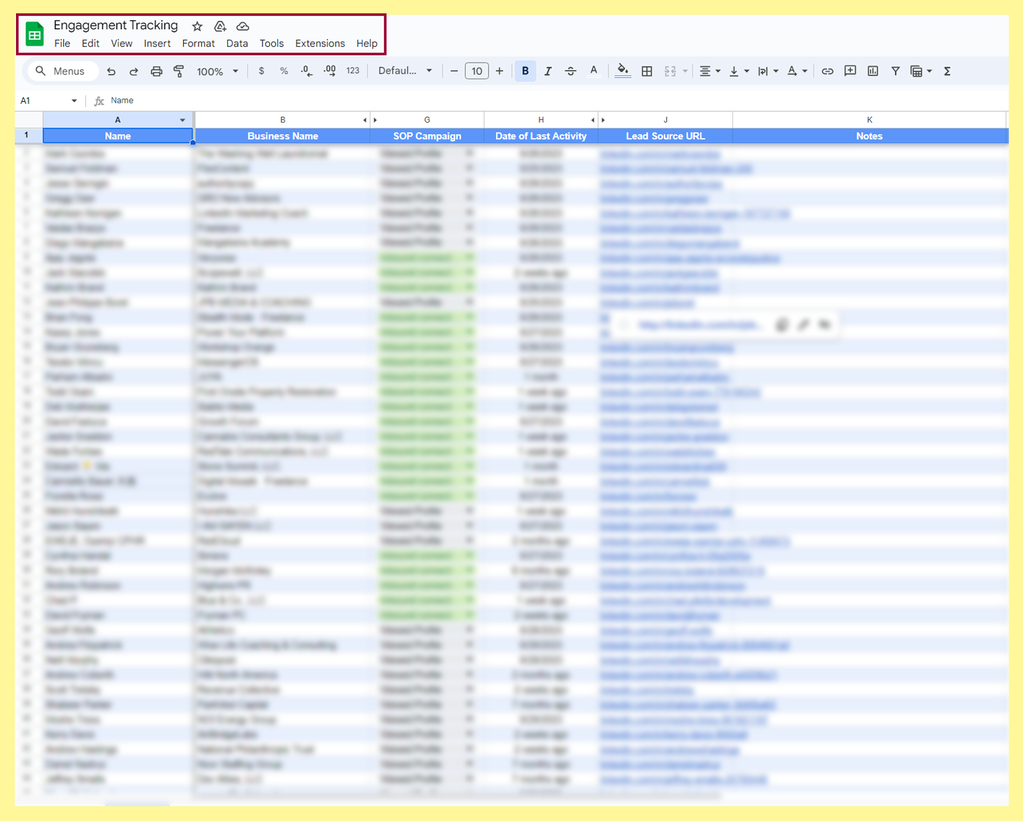The height and width of the screenshot is (821, 1023).
Task: Click the Menus search box
Action: [61, 71]
